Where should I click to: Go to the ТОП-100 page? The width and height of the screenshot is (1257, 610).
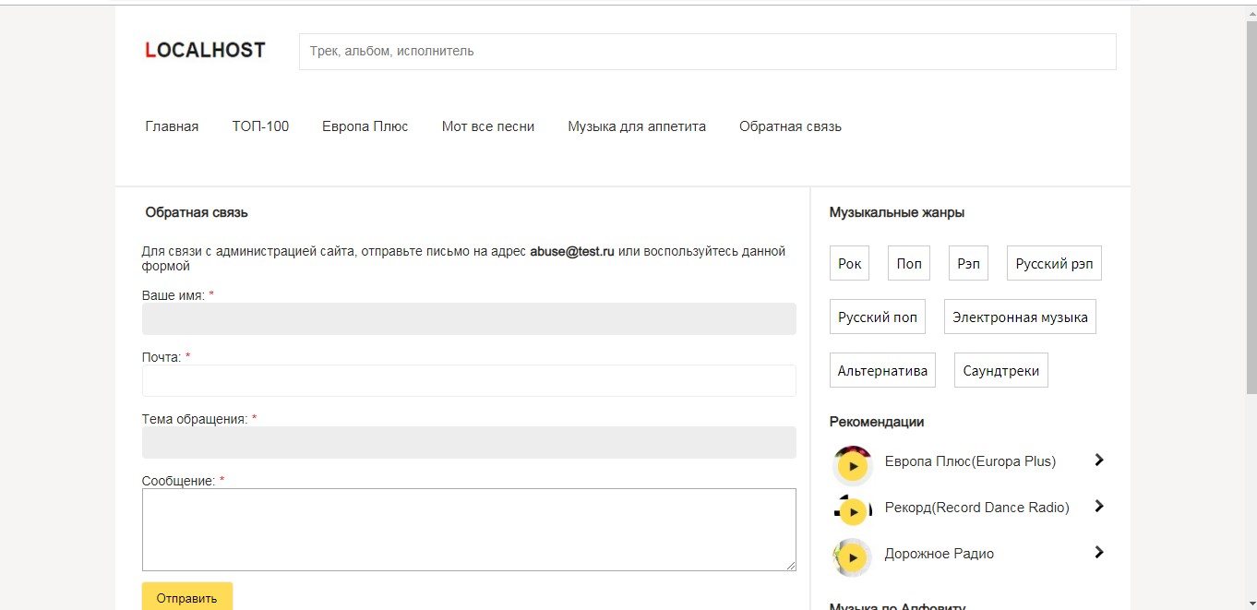[x=260, y=126]
